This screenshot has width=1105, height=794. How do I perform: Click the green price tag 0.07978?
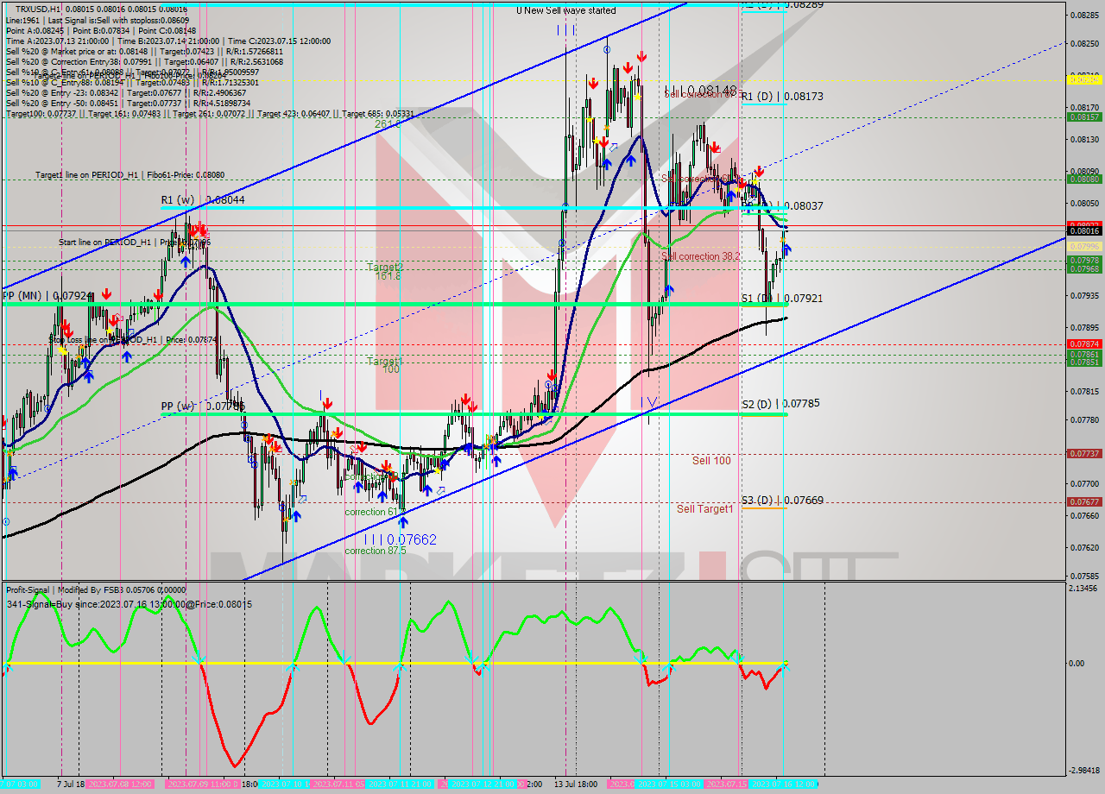1084,260
